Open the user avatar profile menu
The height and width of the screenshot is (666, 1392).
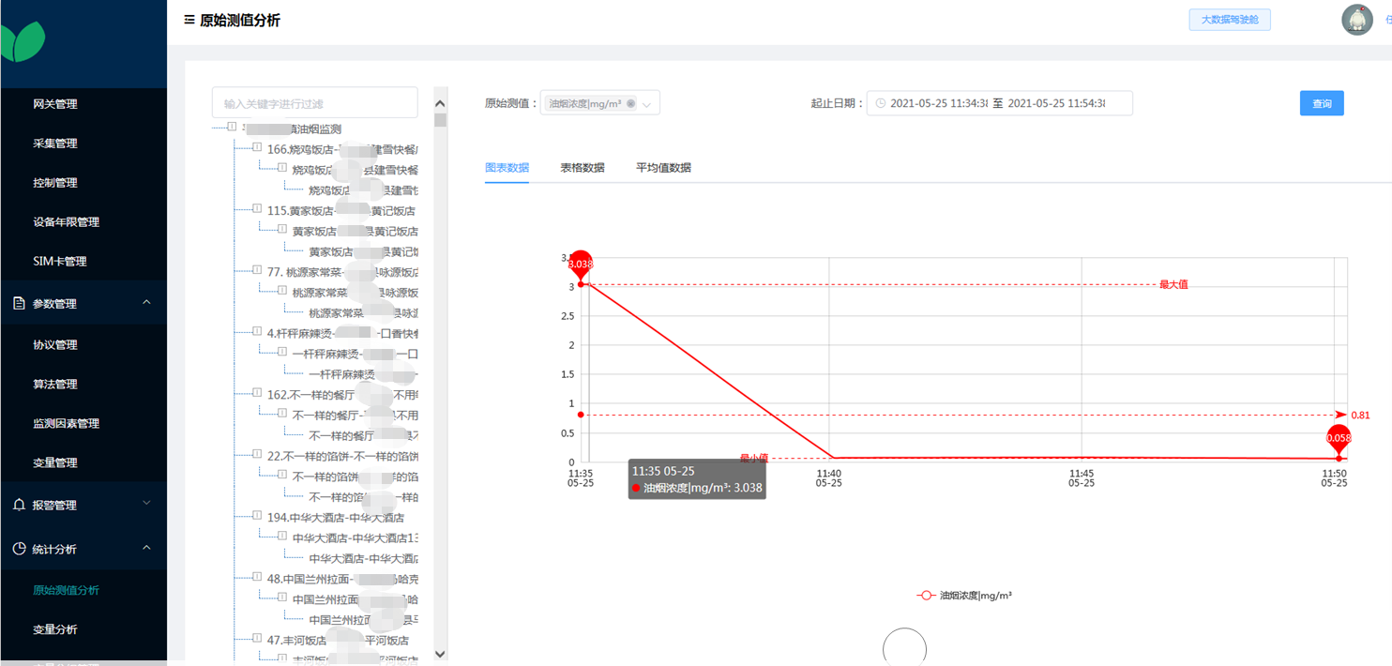point(1356,20)
